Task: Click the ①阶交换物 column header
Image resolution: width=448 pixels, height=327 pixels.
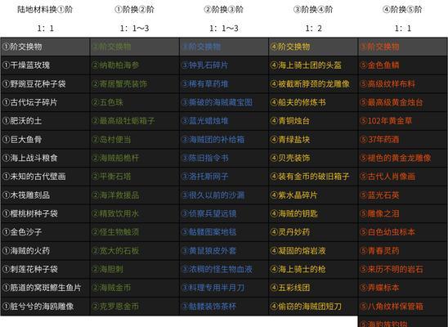Action: point(45,47)
